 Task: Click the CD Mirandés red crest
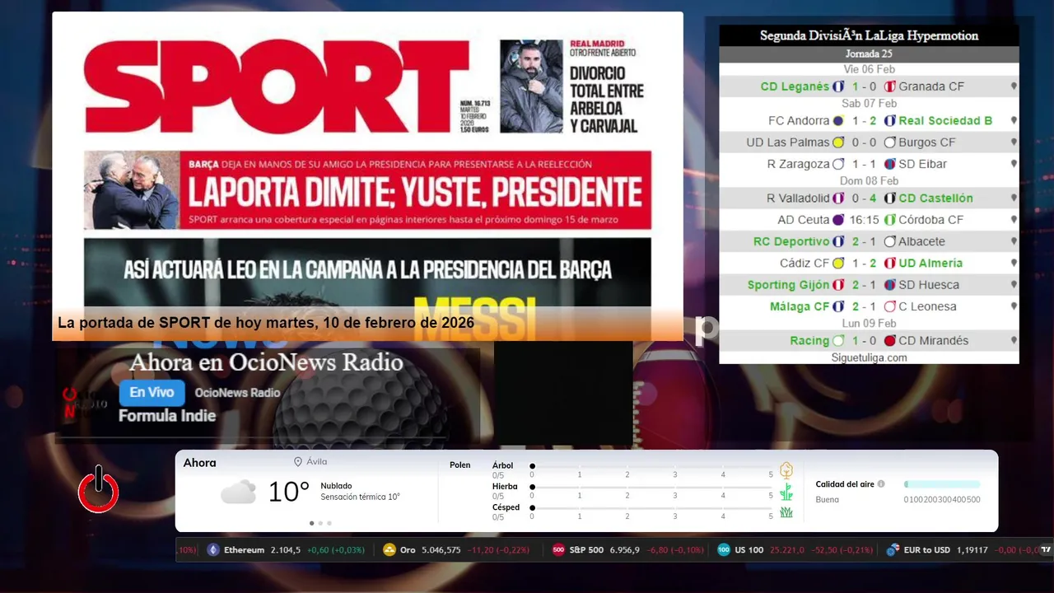(x=889, y=341)
